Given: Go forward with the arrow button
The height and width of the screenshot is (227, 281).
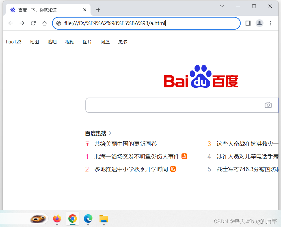Looking at the screenshot, I should (x=22, y=23).
